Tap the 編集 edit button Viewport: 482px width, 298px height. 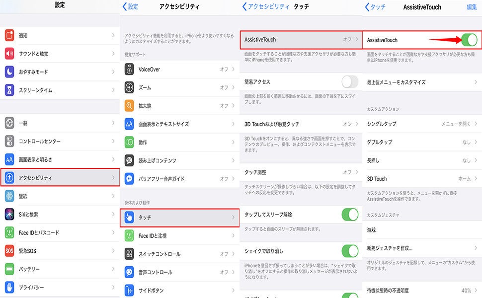pos(472,7)
